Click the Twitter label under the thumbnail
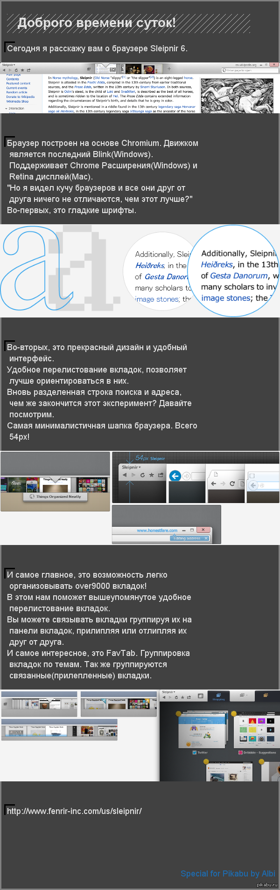Image resolution: width=280 pixels, height=890 pixels. click(203, 752)
